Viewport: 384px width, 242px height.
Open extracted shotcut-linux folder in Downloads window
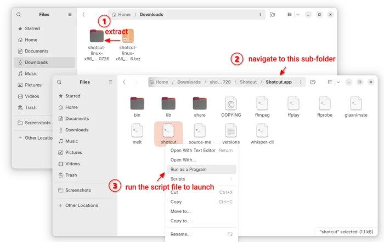97,36
